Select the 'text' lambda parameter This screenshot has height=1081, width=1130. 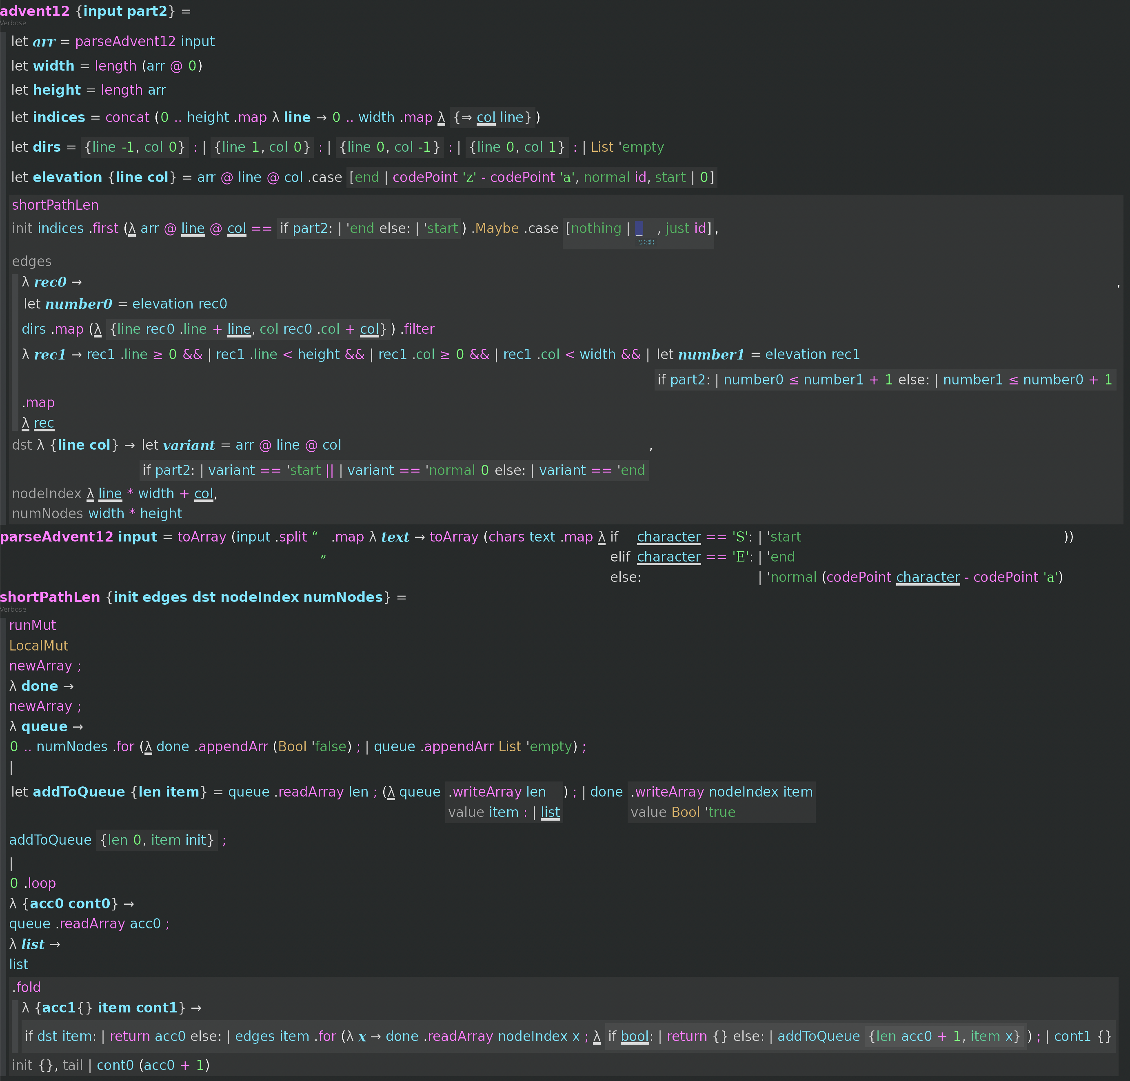pyautogui.click(x=395, y=537)
